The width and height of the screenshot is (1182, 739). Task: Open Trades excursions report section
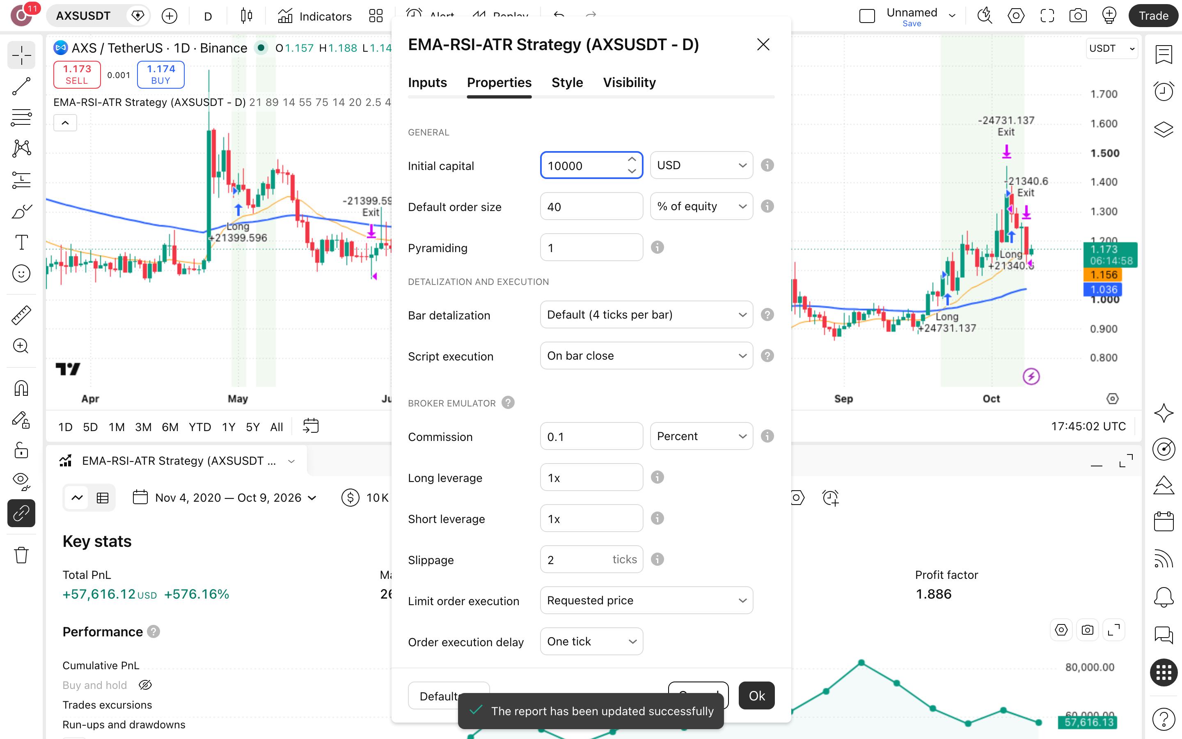click(x=107, y=705)
